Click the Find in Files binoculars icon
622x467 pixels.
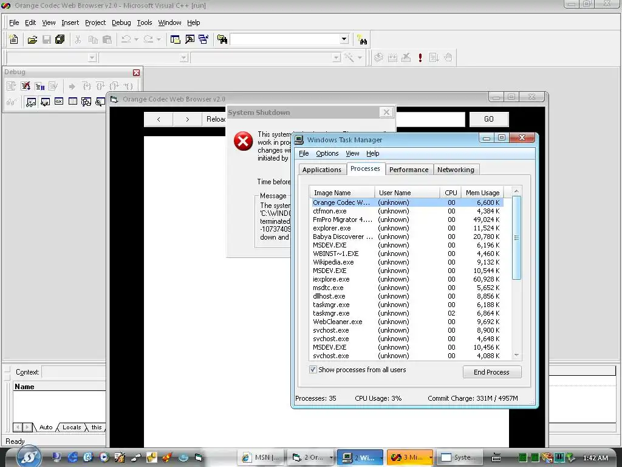point(222,40)
